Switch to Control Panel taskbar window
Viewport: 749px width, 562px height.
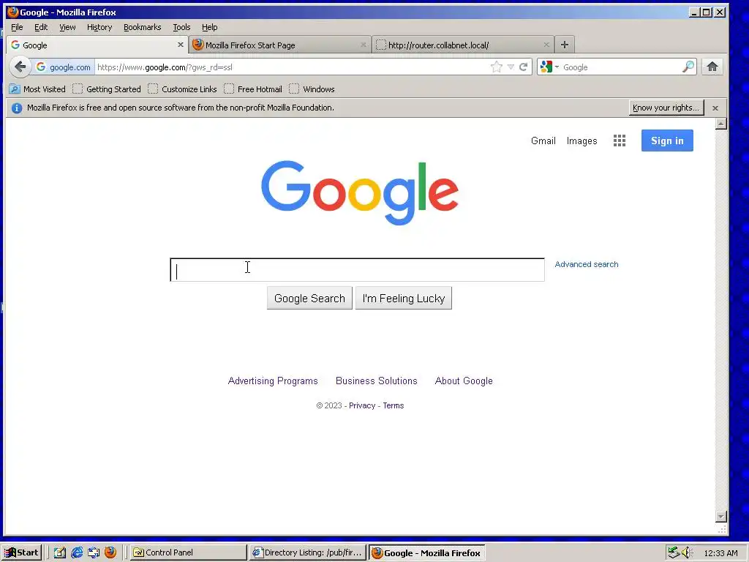coord(189,552)
